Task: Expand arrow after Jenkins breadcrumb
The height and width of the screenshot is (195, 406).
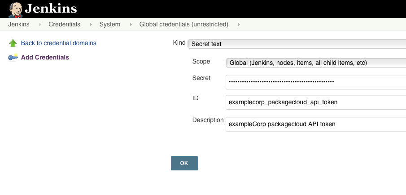Action: coord(40,24)
